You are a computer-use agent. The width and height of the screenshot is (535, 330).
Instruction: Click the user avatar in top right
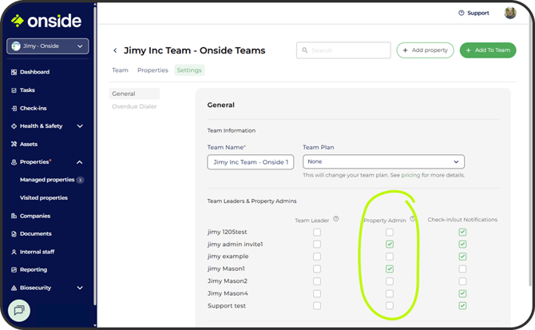click(x=510, y=13)
